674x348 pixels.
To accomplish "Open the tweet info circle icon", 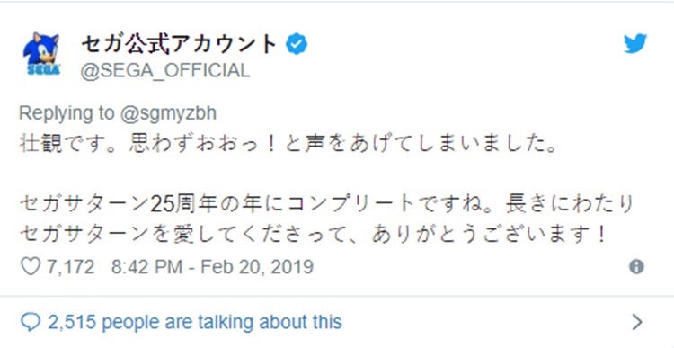I will (636, 267).
